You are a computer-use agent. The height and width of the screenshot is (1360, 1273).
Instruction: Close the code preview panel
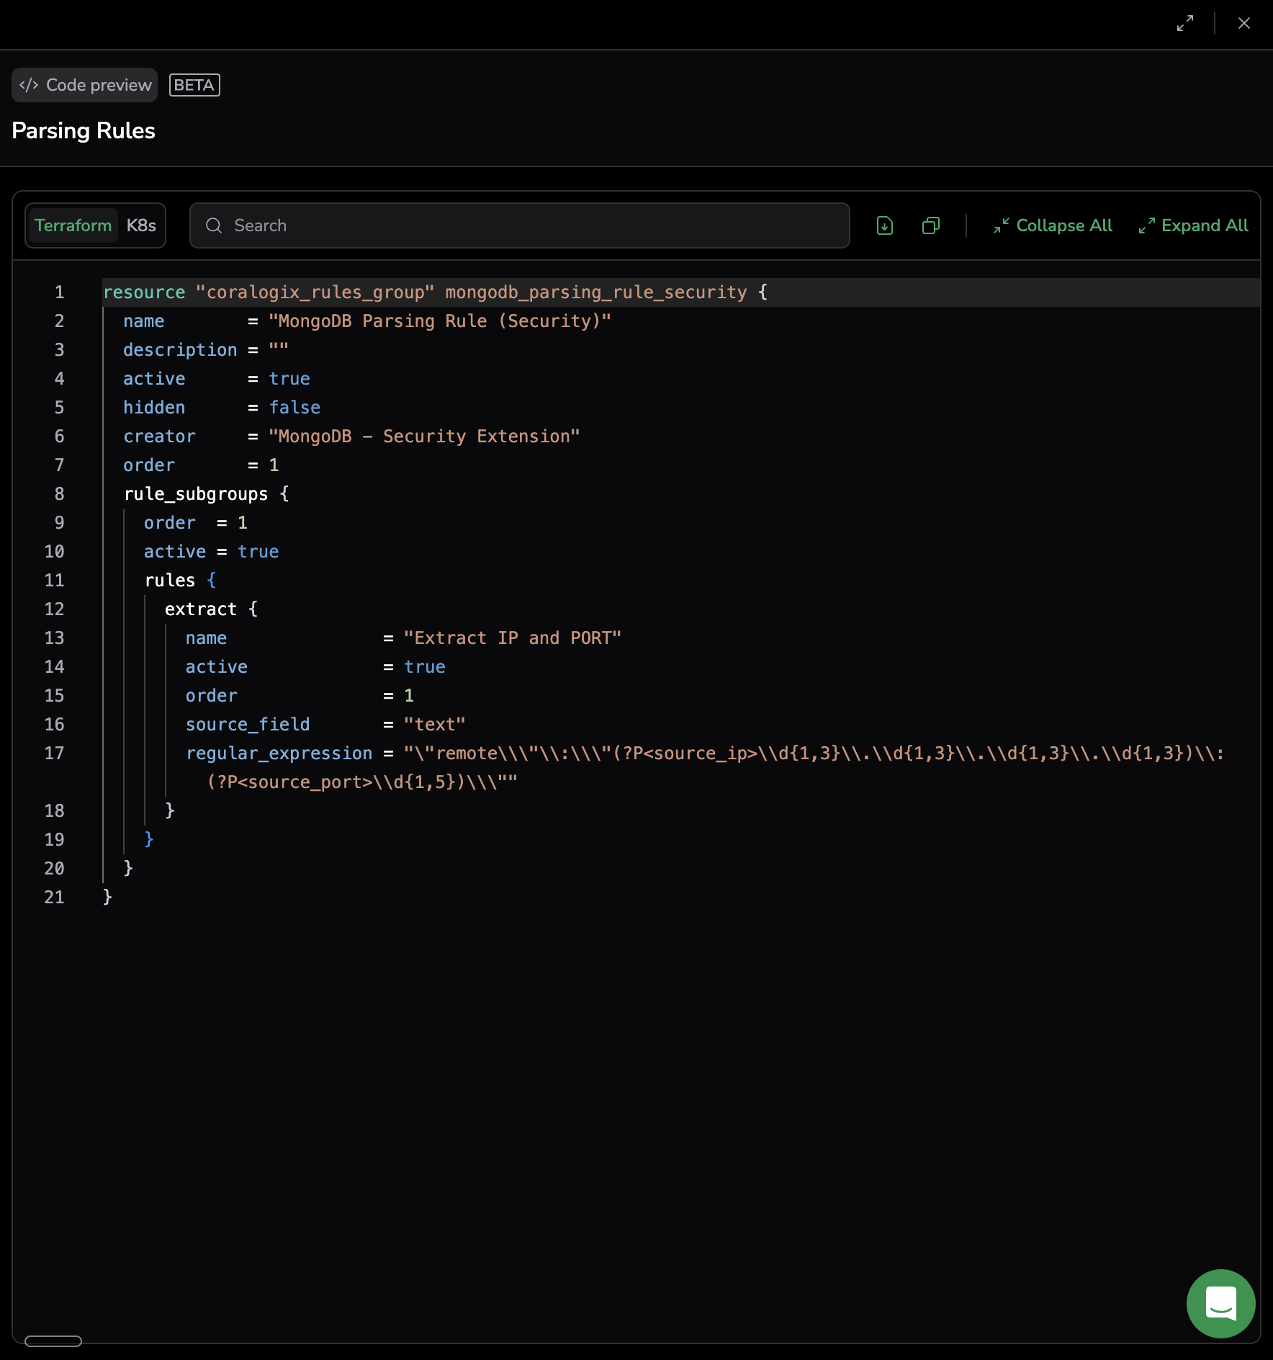click(x=1244, y=23)
